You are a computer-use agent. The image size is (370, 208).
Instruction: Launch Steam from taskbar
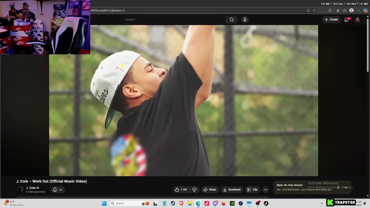click(173, 203)
